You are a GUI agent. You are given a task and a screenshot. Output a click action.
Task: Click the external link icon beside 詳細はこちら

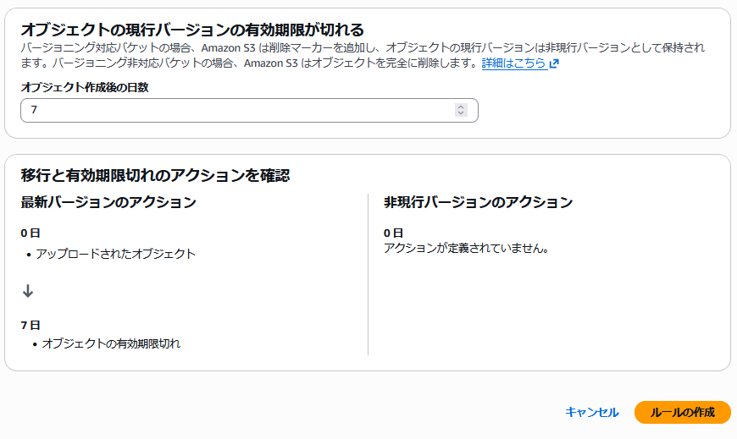click(554, 63)
